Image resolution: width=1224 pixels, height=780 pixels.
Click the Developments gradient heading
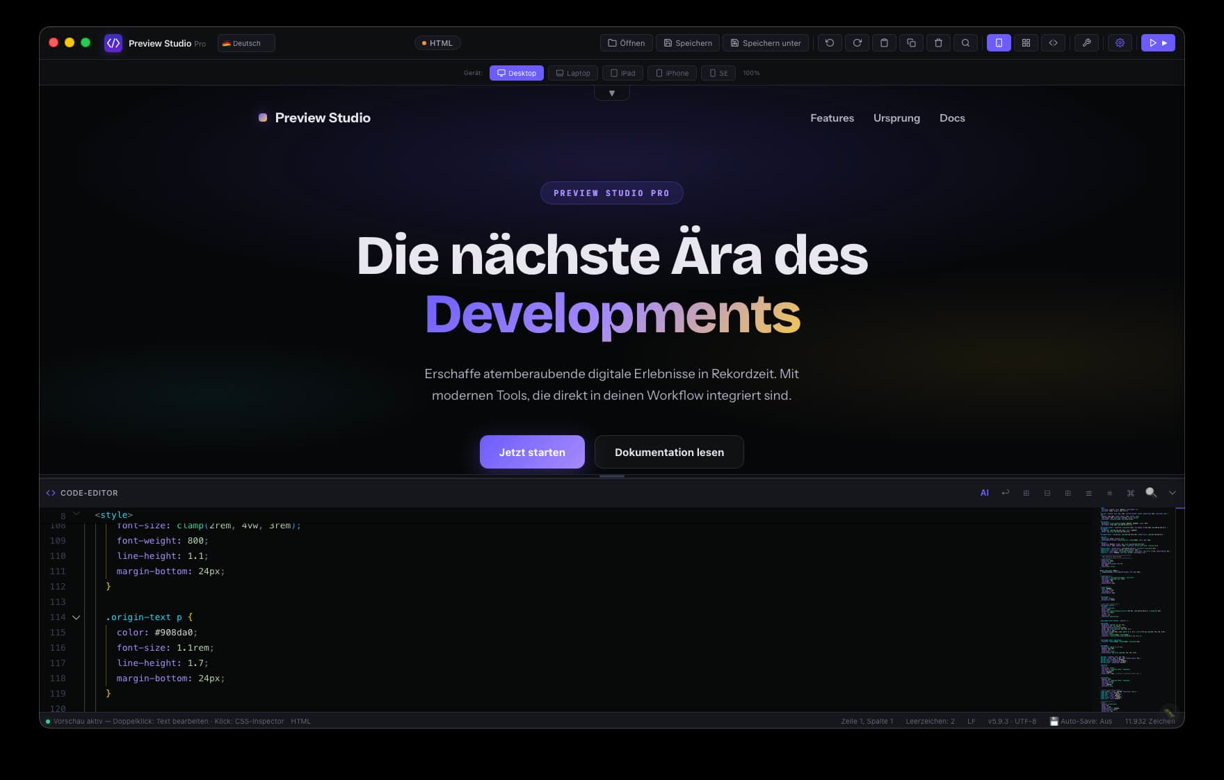[613, 314]
